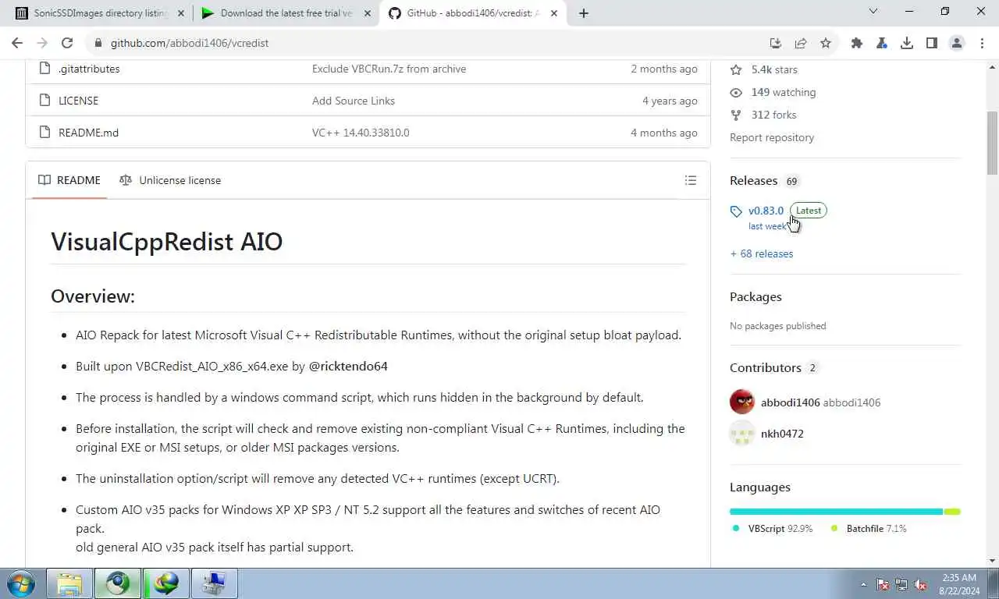The height and width of the screenshot is (599, 999).
Task: Click the Batchfile 7.1% language link
Action: tap(869, 528)
